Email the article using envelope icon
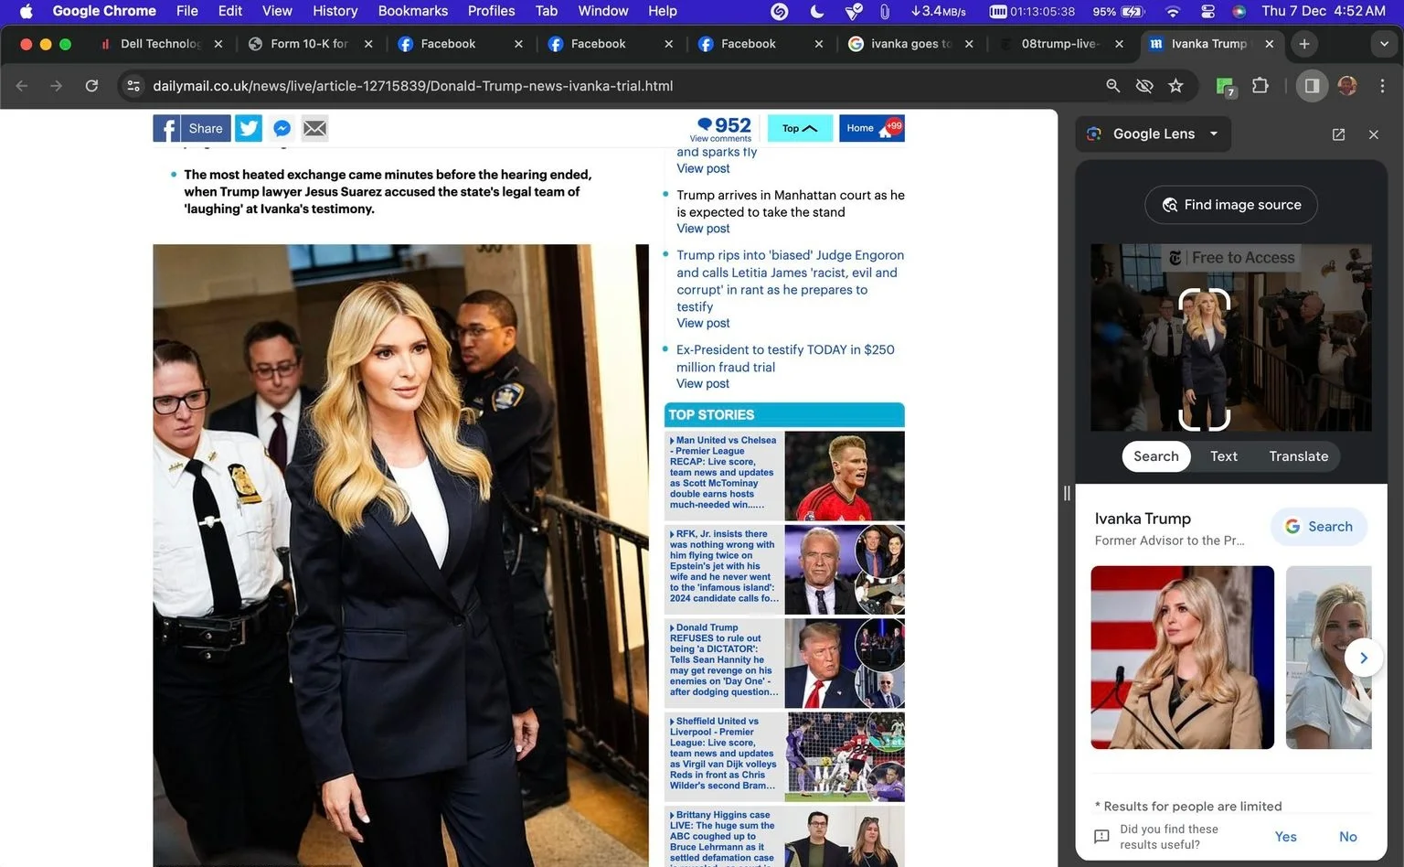This screenshot has height=867, width=1404. (314, 128)
